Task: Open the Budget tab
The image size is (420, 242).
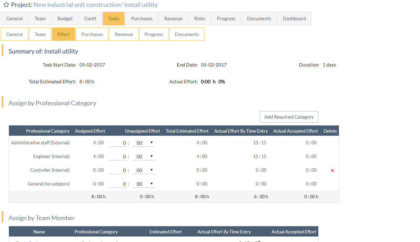Action: 65,18
